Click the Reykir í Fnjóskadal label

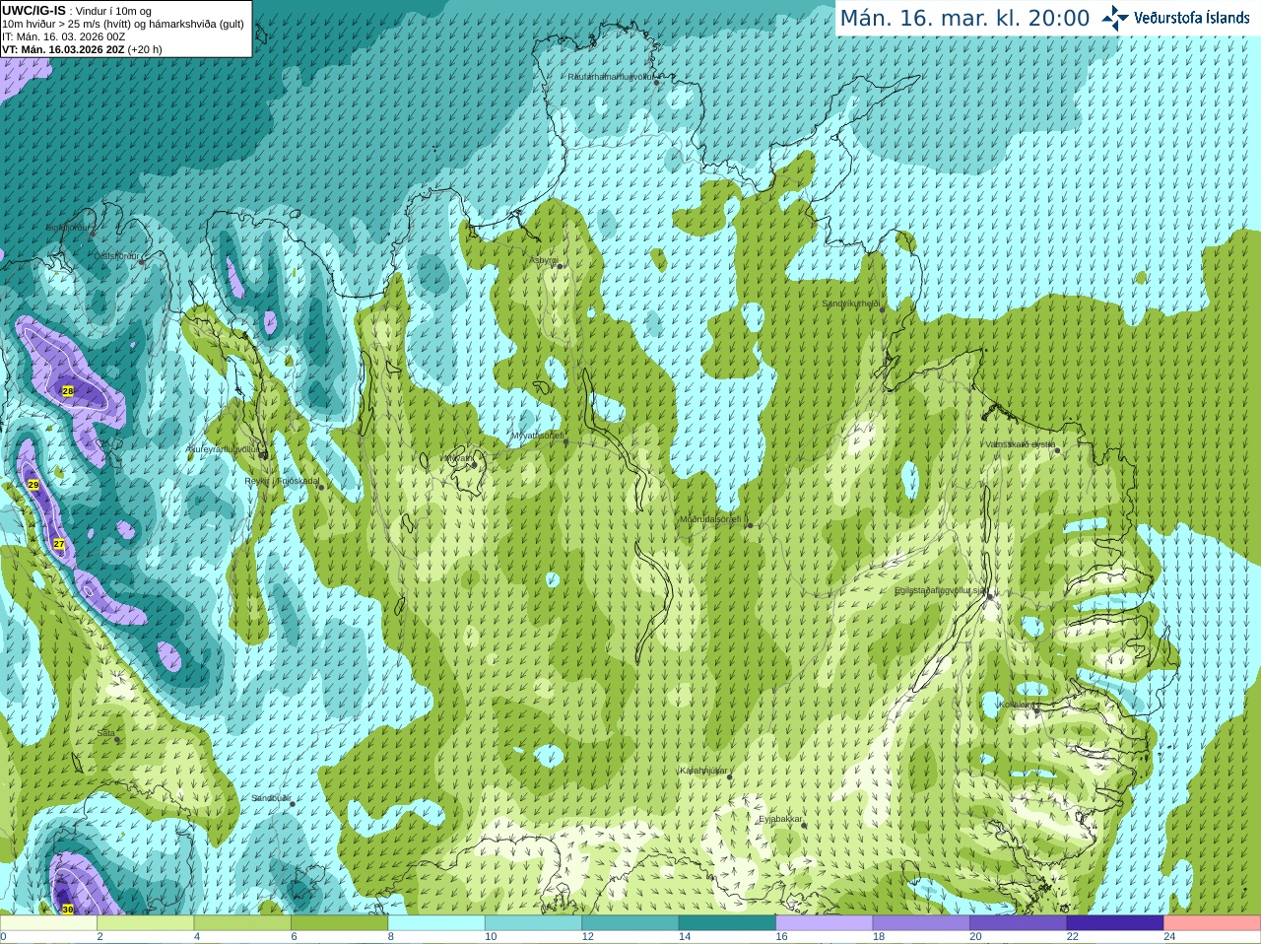coord(282,481)
